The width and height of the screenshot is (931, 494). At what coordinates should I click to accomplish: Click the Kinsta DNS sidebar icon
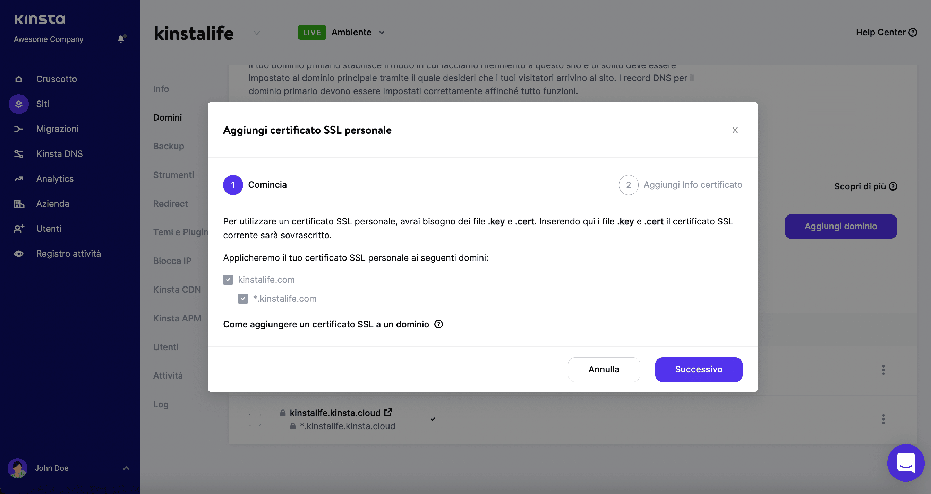(x=18, y=152)
